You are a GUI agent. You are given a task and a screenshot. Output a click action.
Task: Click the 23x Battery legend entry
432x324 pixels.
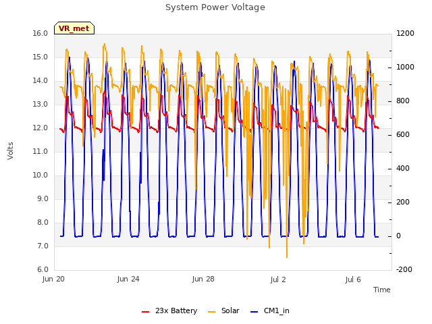point(169,310)
